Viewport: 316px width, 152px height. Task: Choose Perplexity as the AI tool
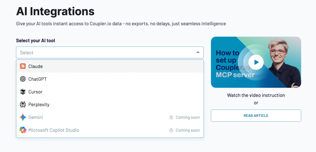(x=39, y=105)
